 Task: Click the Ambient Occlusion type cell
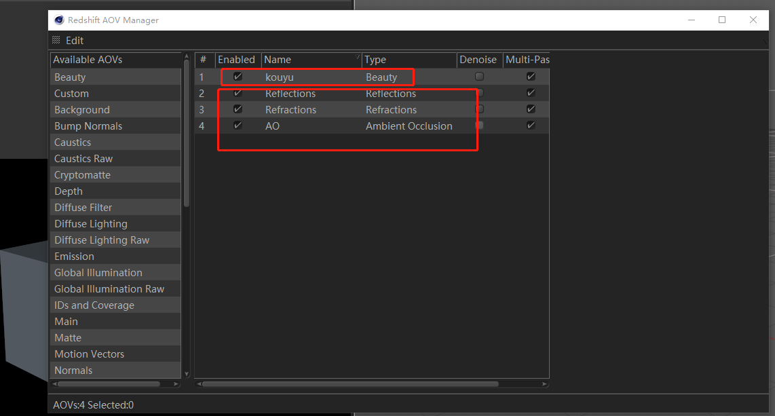point(409,126)
